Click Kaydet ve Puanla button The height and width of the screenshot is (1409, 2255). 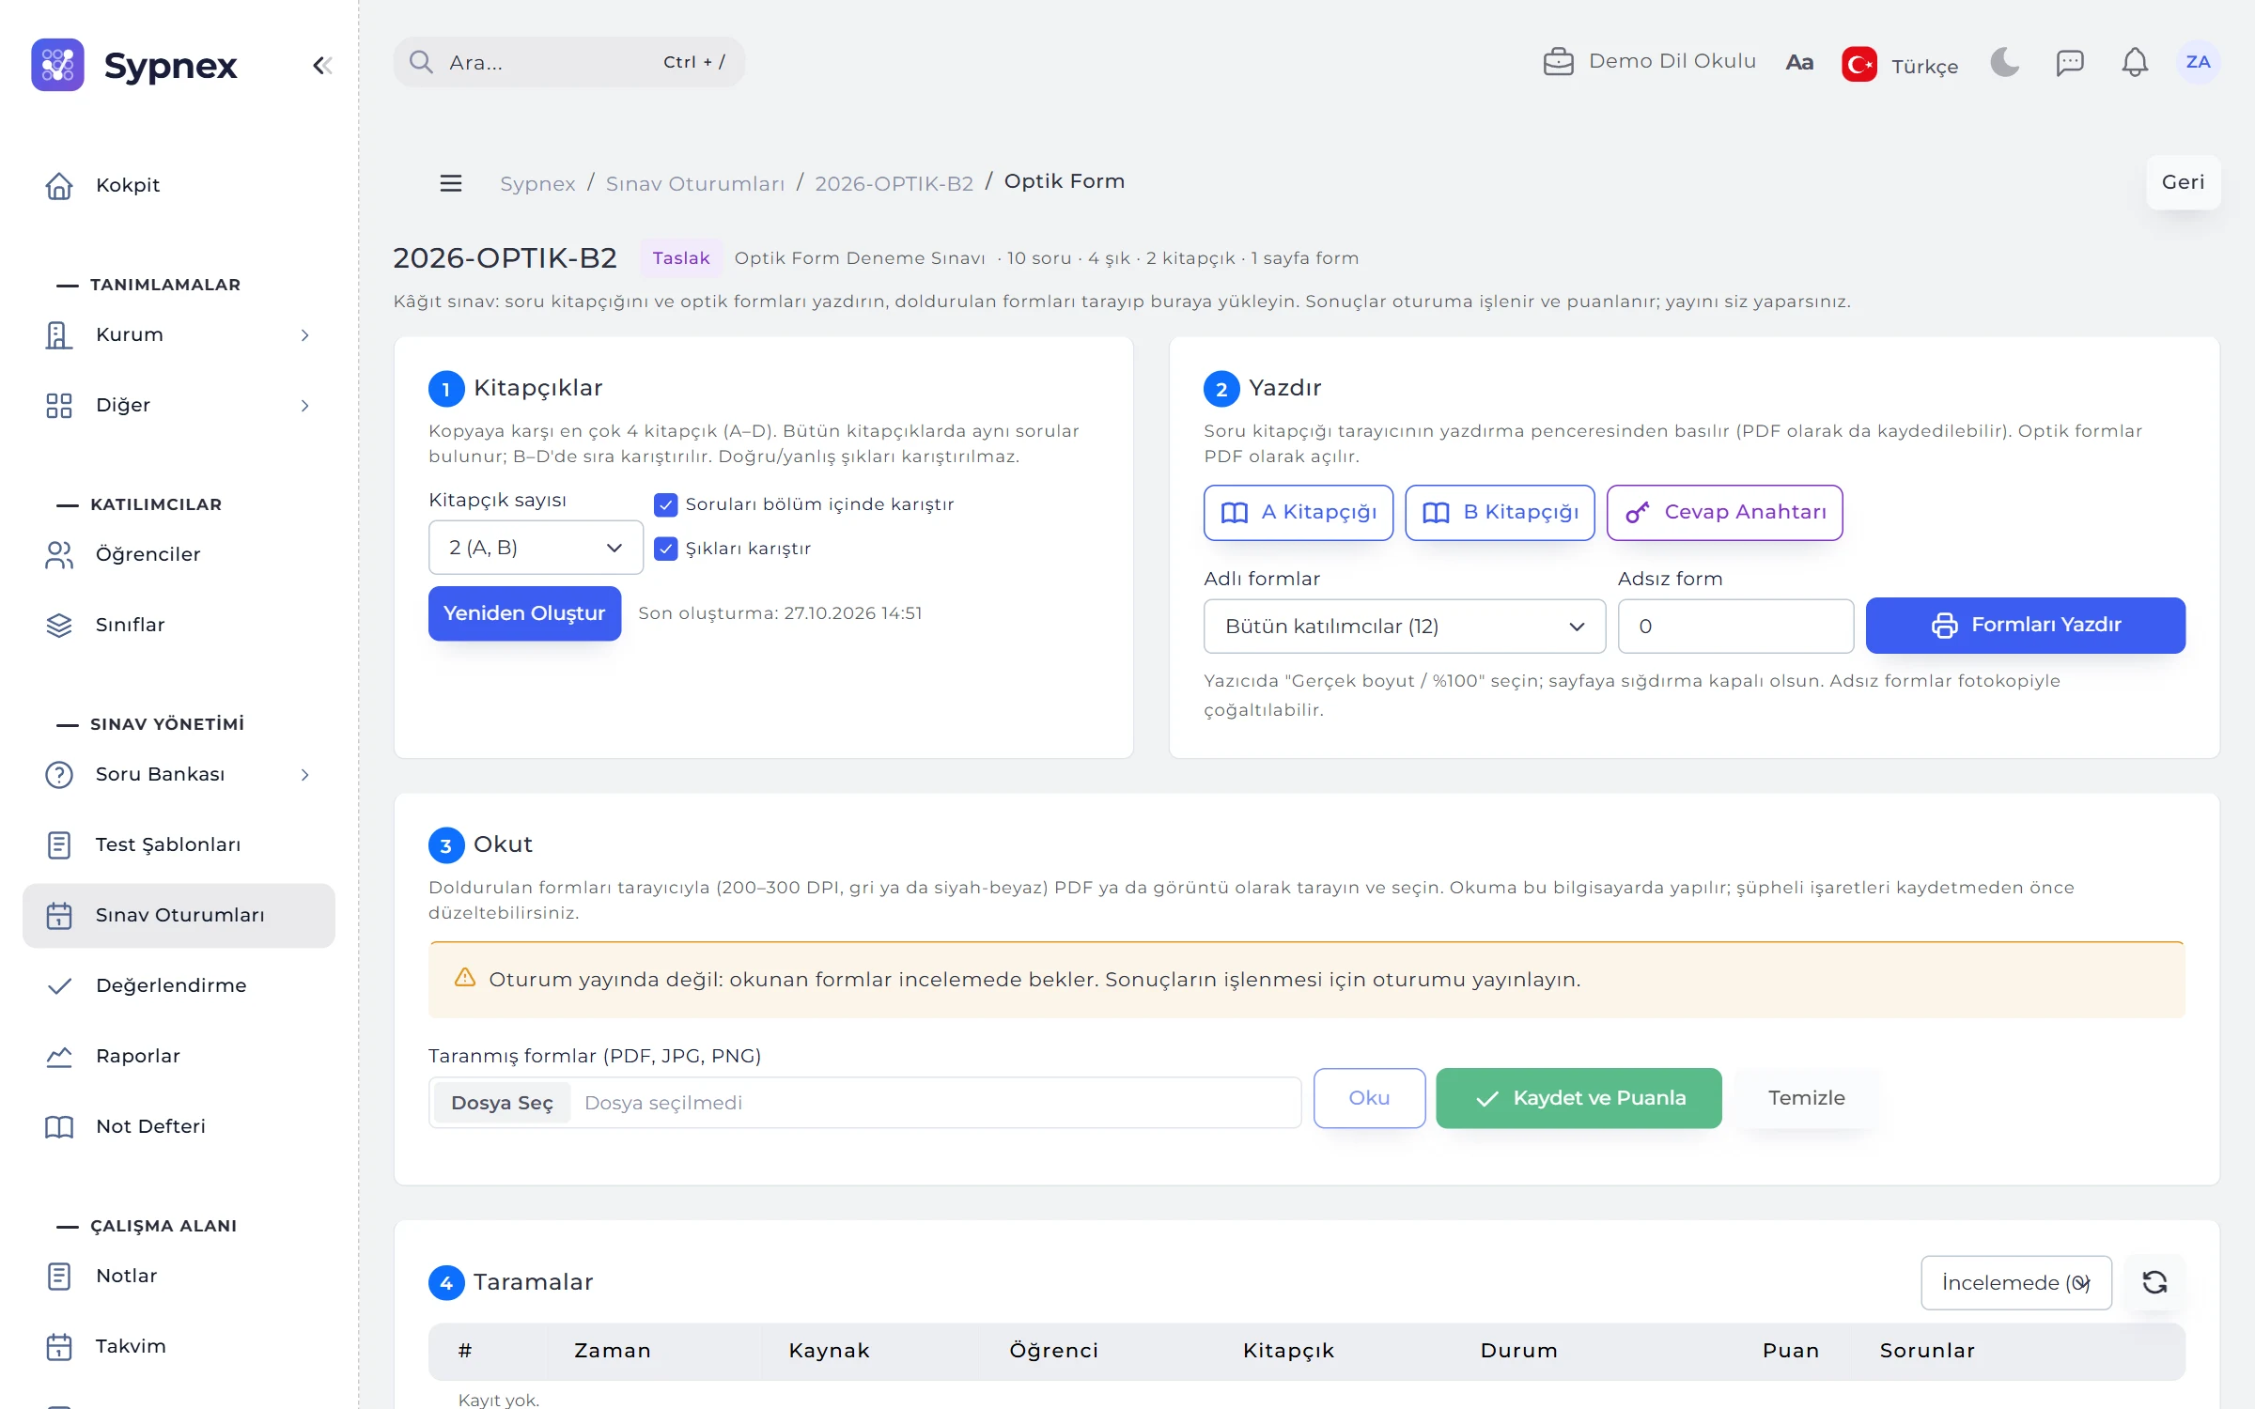pos(1578,1098)
